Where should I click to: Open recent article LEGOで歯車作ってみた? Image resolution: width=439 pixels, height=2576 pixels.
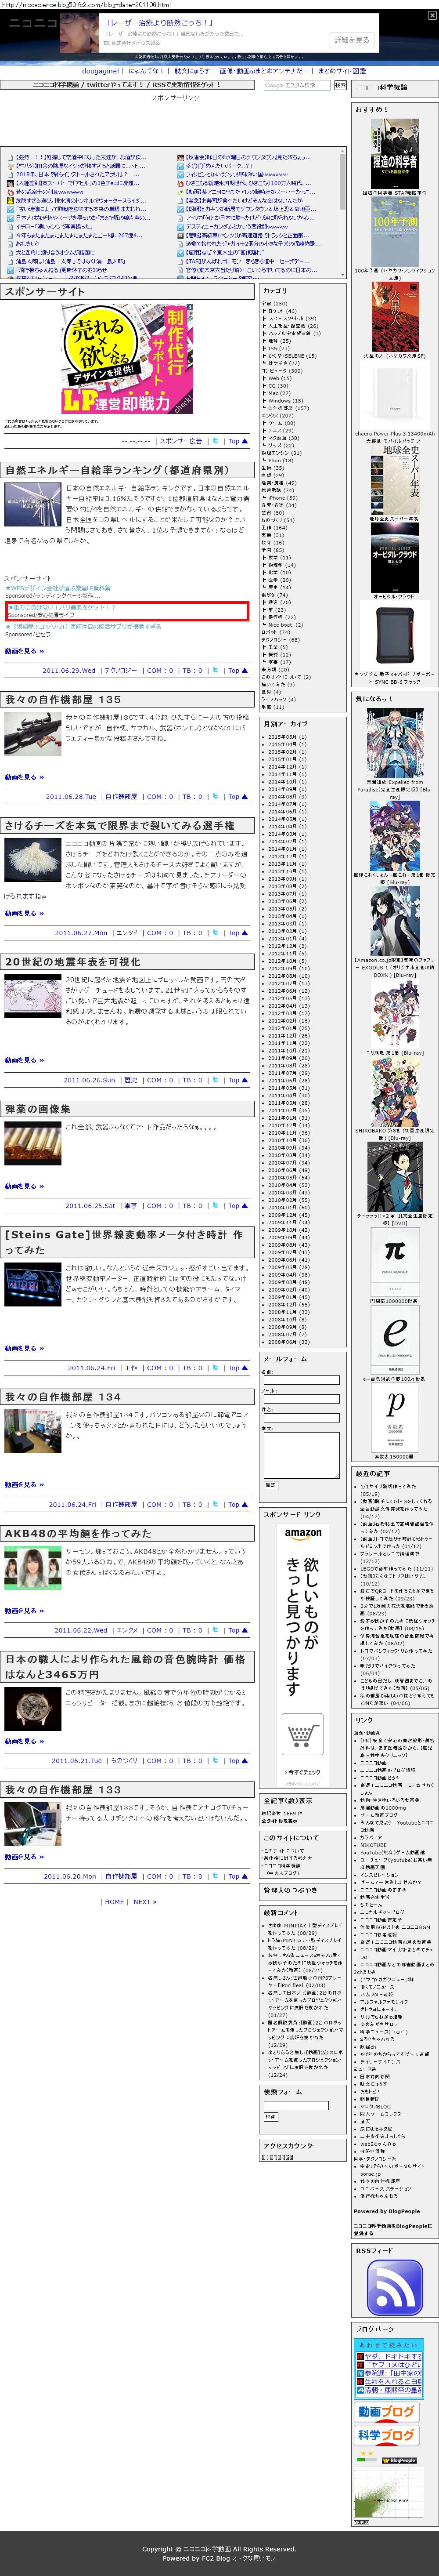385,1569
